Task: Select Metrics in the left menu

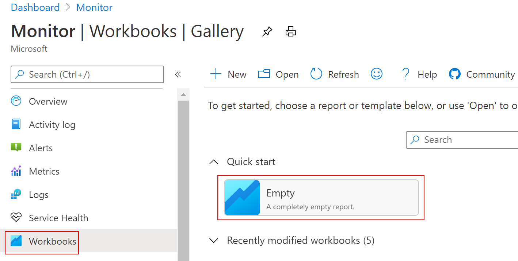Action: pos(89,171)
